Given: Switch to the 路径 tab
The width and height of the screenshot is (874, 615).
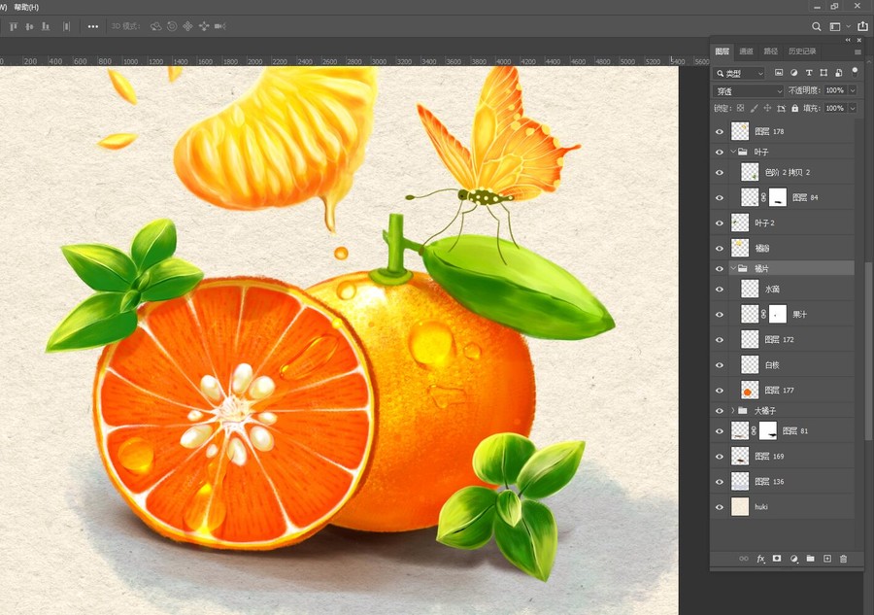Looking at the screenshot, I should click(771, 51).
